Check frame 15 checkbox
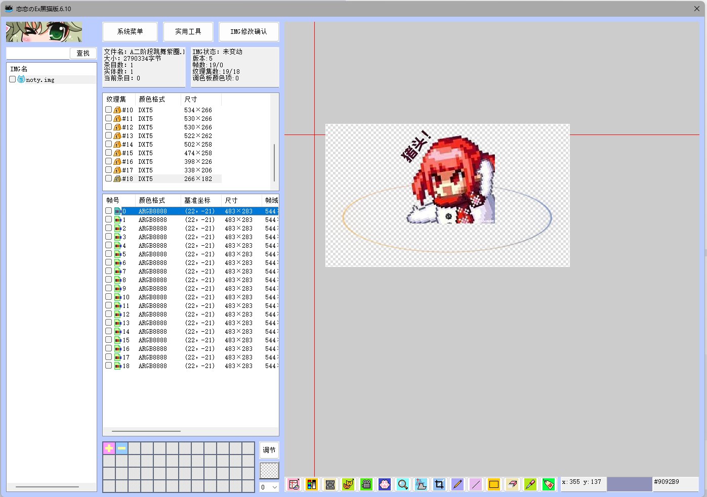707x497 pixels. coord(108,339)
